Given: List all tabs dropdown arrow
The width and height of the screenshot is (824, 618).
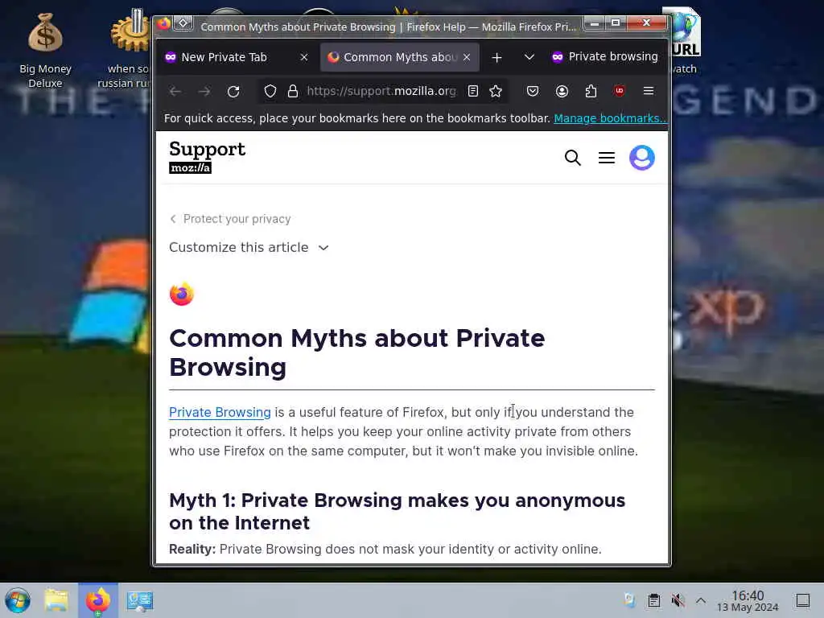Looking at the screenshot, I should [529, 57].
